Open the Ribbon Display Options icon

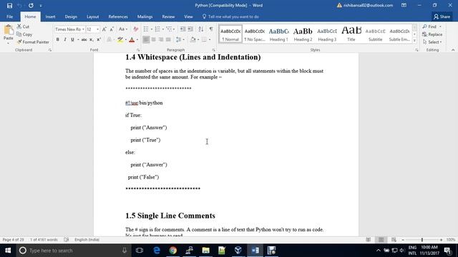tap(404, 5)
